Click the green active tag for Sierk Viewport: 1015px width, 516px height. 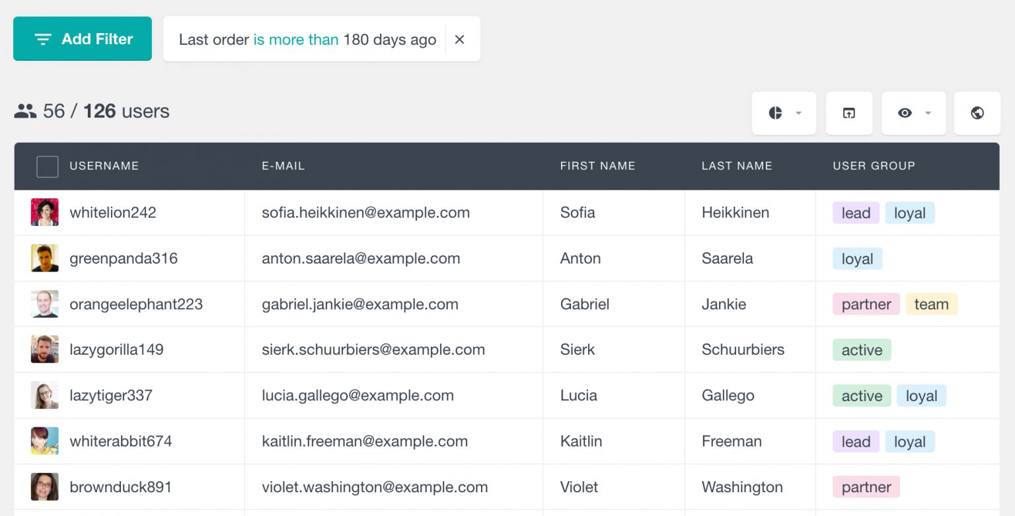(862, 350)
